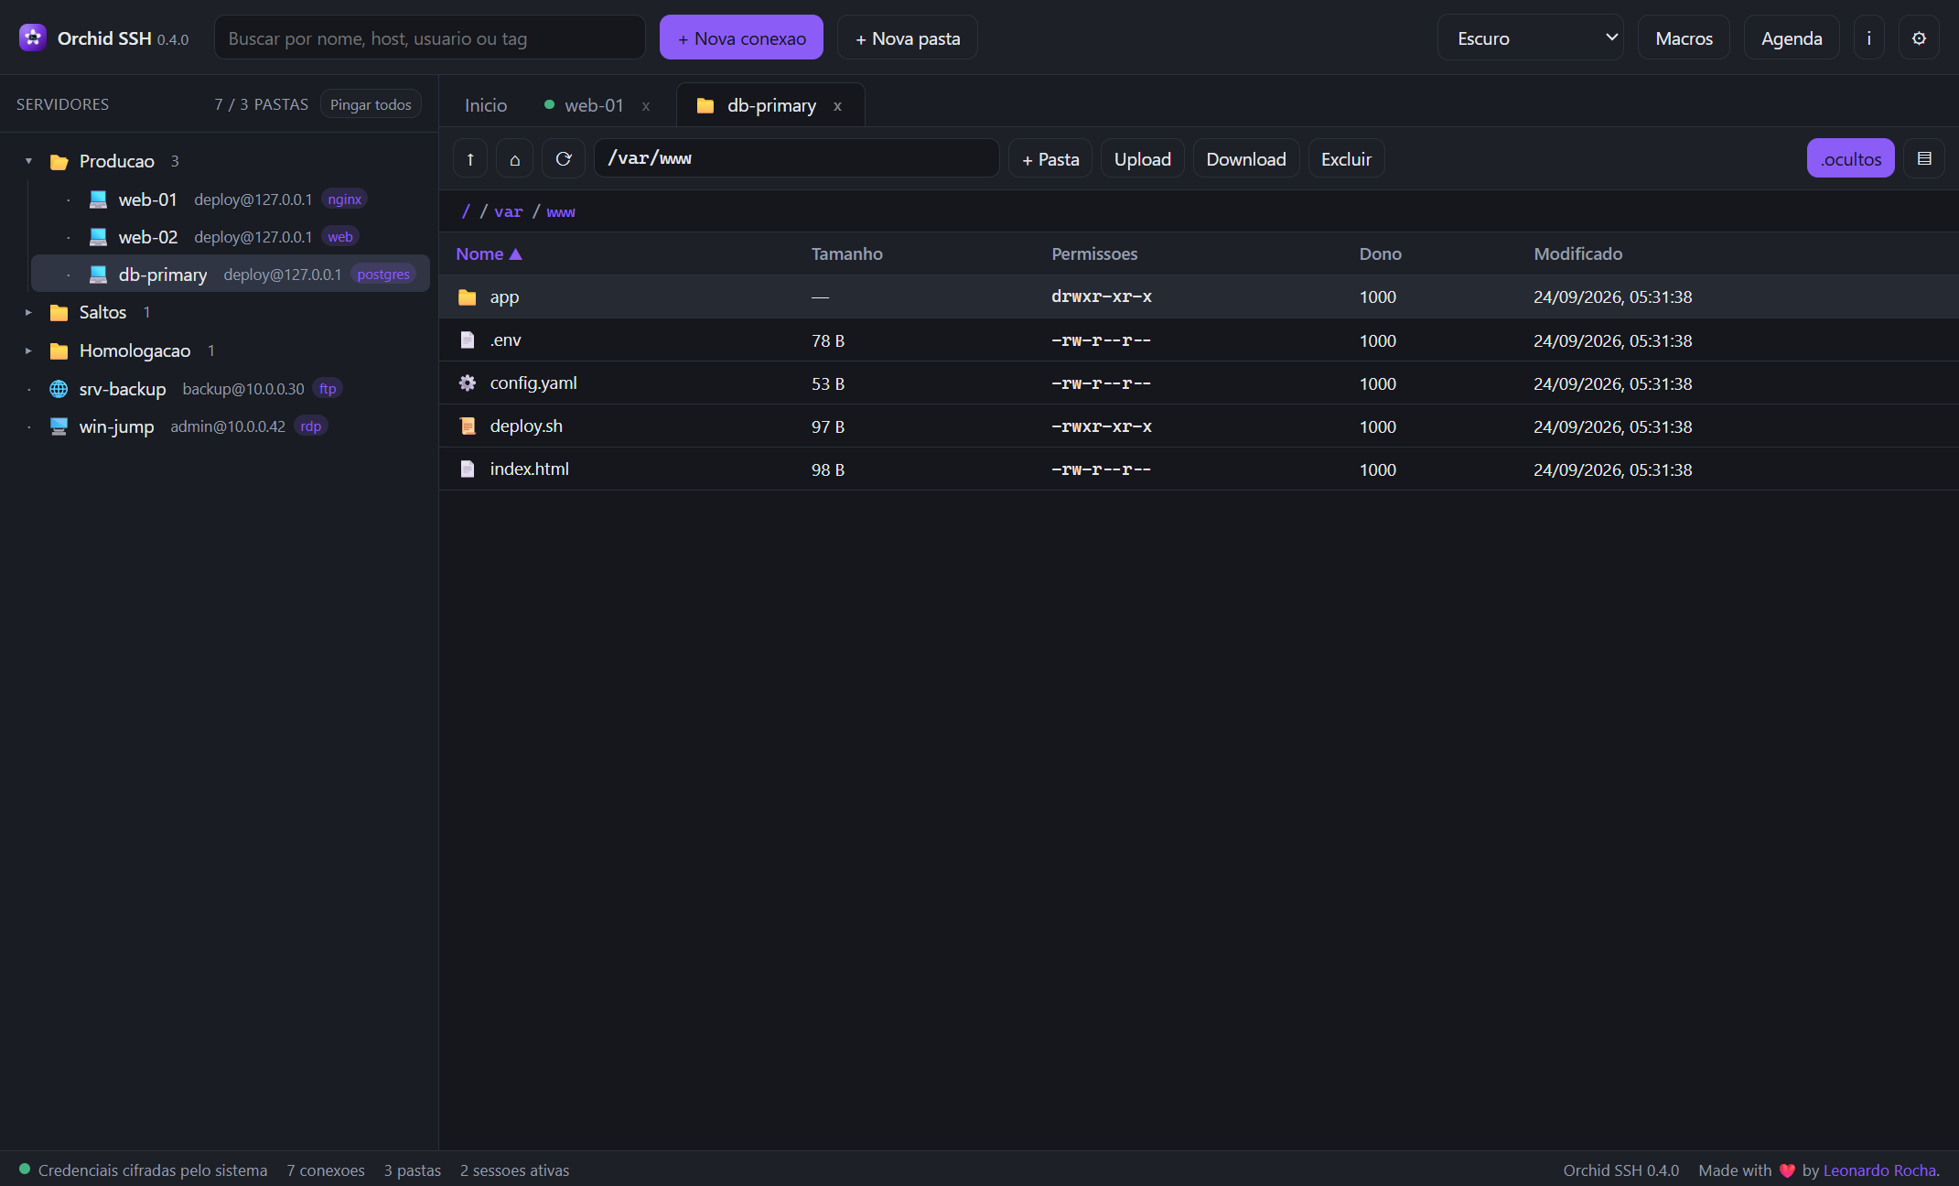
Task: Go up one directory with arrow icon
Action: [x=470, y=158]
